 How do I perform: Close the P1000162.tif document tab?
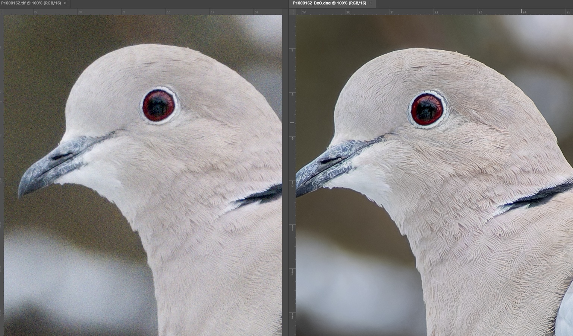66,3
